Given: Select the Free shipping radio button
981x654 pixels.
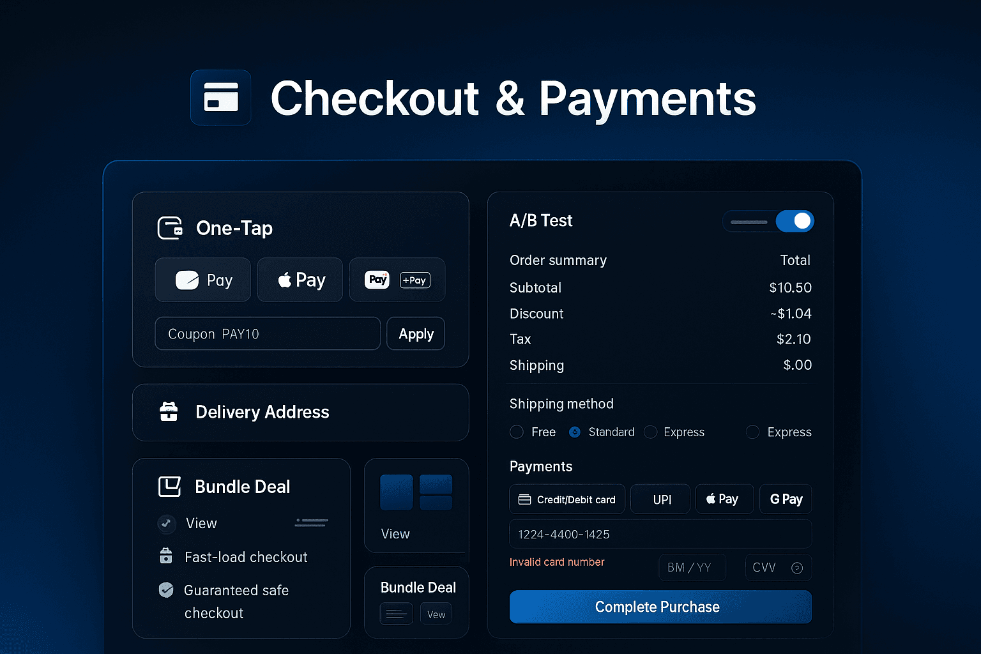Looking at the screenshot, I should (x=517, y=432).
